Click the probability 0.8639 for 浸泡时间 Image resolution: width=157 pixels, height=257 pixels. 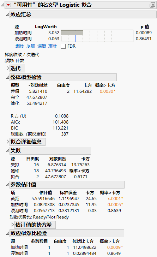point(114,211)
